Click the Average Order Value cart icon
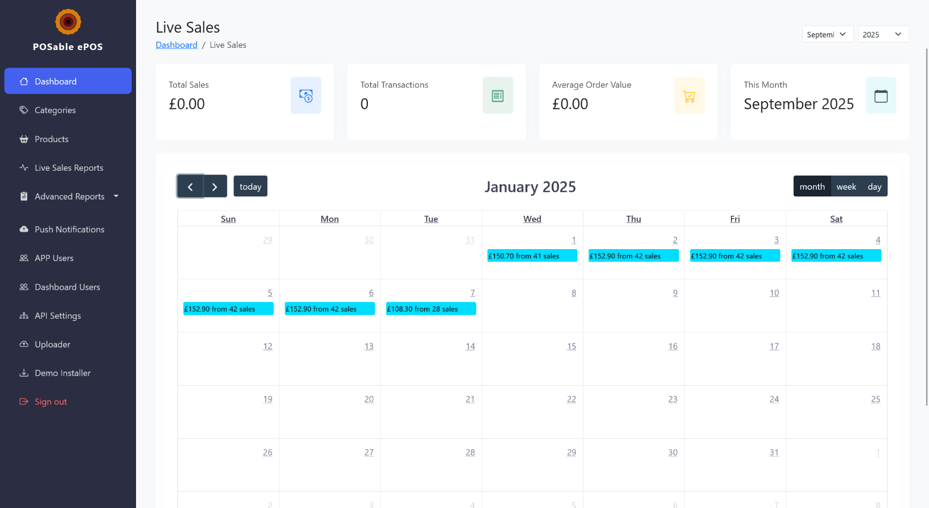The image size is (929, 508). [x=689, y=96]
